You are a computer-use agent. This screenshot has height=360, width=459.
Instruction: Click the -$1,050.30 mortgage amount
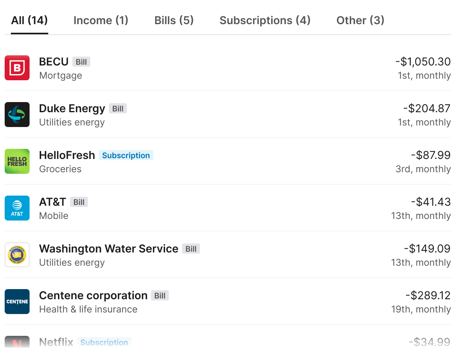[x=423, y=62]
